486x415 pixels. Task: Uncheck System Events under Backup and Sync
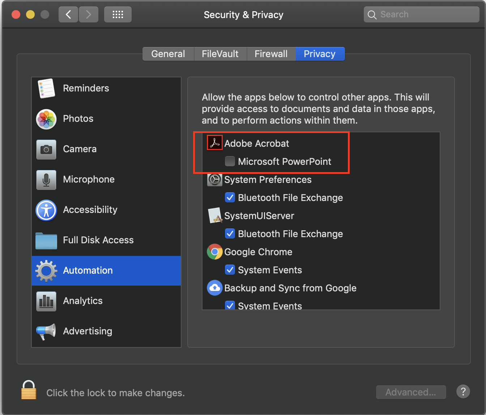tap(230, 305)
